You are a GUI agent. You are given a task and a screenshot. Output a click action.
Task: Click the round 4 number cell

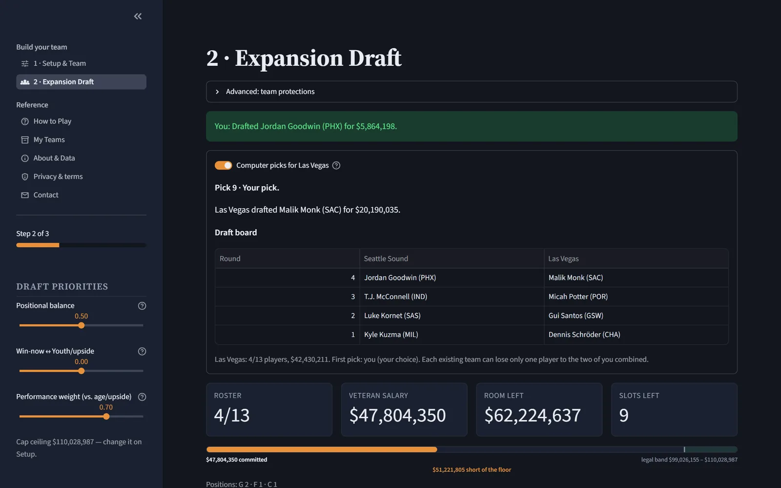tap(287, 278)
